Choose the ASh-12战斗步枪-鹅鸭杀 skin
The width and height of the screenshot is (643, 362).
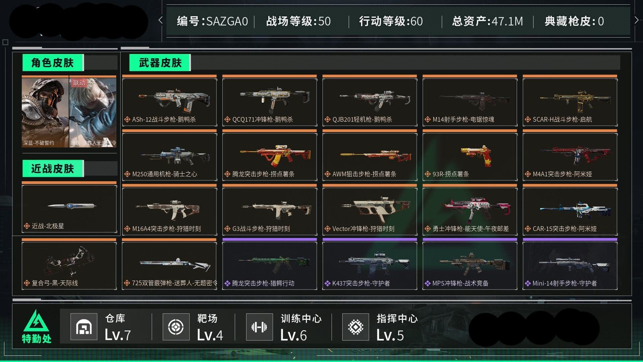click(x=169, y=102)
